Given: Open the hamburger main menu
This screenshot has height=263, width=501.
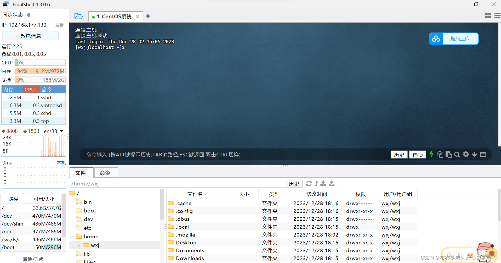Looking at the screenshot, I should point(497,16).
